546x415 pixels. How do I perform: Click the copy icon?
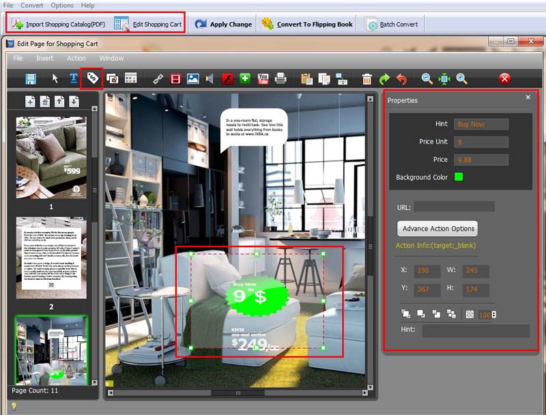coord(324,79)
